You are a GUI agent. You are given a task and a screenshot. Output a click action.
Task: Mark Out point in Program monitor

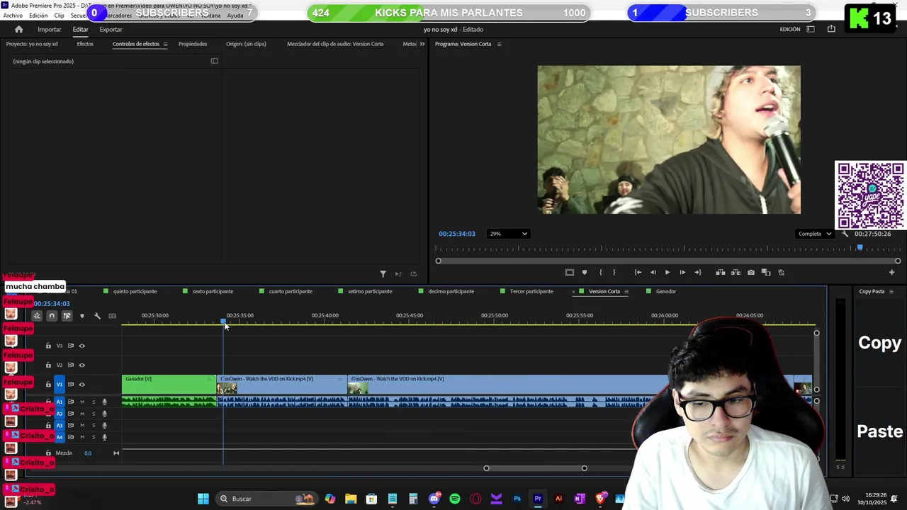tap(614, 272)
